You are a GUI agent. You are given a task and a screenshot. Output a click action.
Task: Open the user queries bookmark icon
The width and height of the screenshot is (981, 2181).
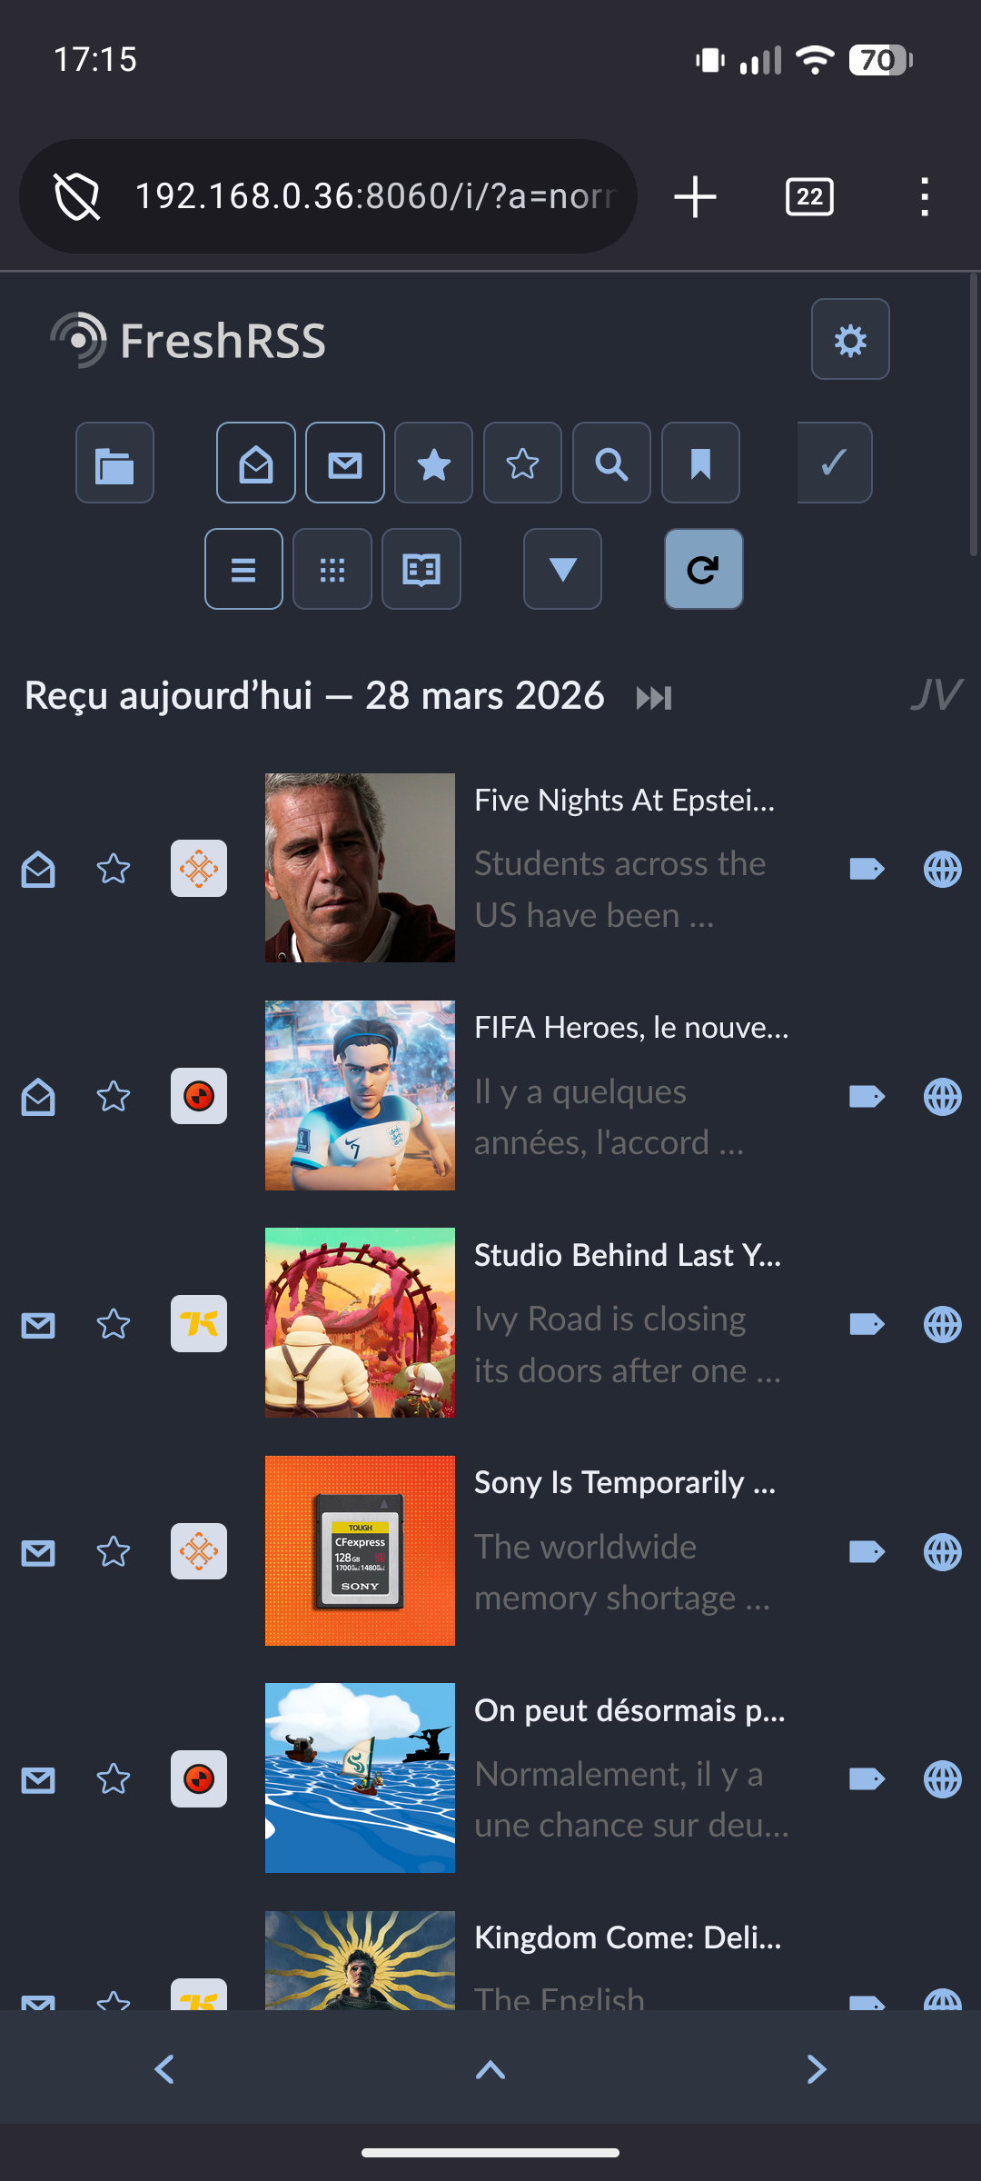[x=700, y=463]
